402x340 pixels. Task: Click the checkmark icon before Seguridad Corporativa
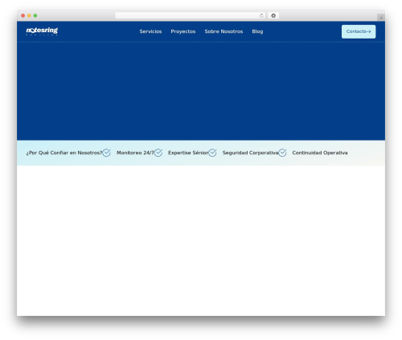click(212, 153)
